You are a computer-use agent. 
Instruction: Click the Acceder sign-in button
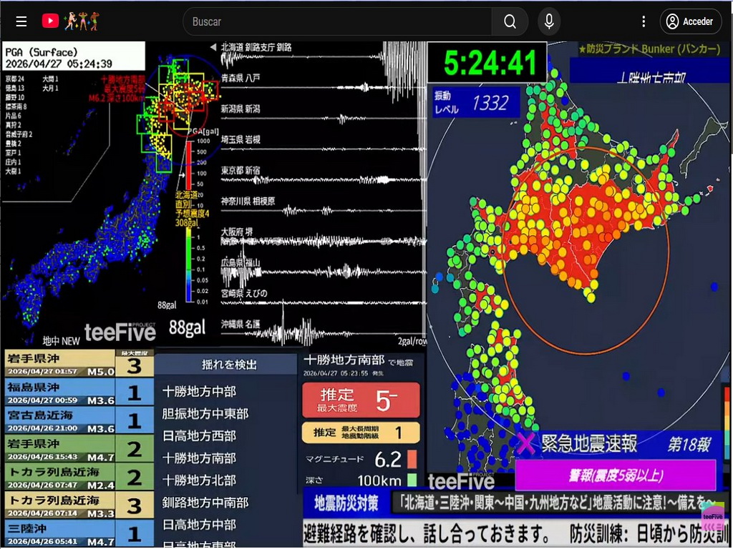click(x=690, y=21)
